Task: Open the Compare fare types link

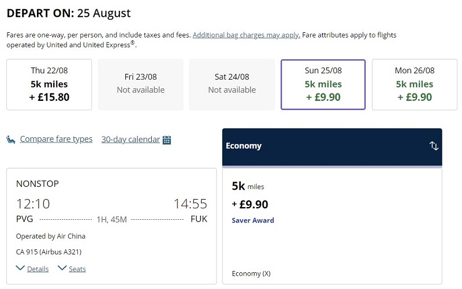Action: (x=56, y=139)
